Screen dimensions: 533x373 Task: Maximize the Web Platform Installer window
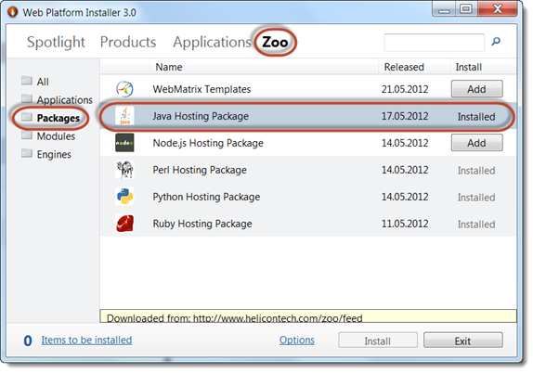tap(466, 9)
